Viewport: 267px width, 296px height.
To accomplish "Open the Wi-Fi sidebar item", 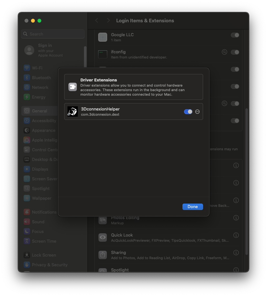I will (37, 68).
